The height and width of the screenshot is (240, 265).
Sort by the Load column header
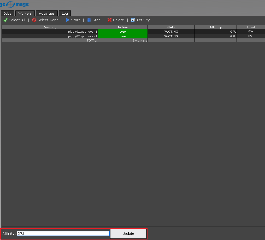tap(251, 27)
